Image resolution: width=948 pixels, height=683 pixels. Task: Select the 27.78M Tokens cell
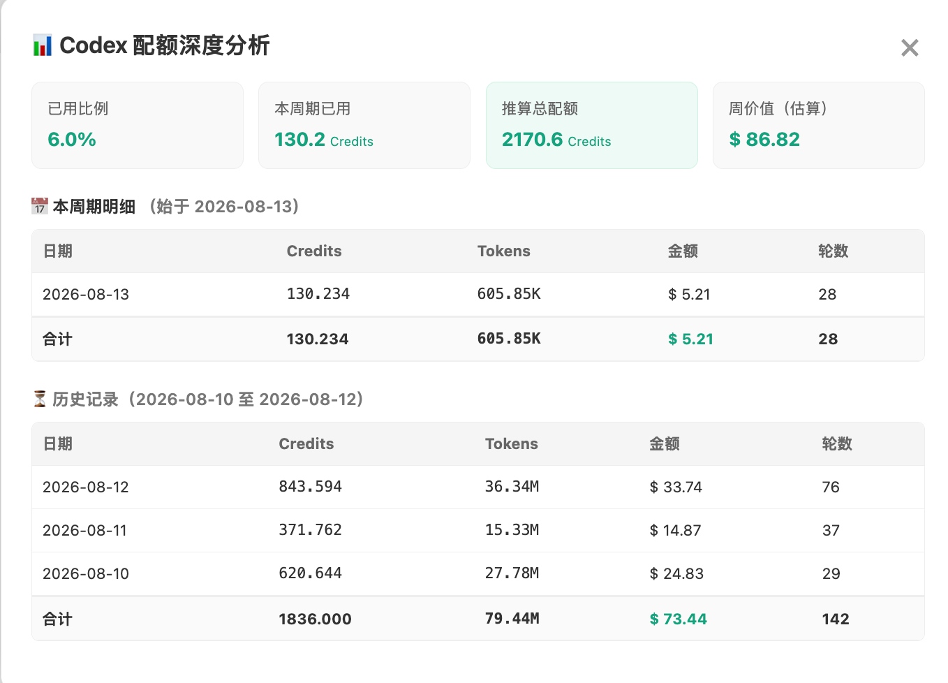click(x=512, y=573)
